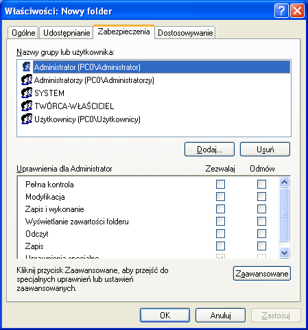Image resolution: width=308 pixels, height=330 pixels.
Task: Open the Dostosowywanie tab
Action: point(185,33)
